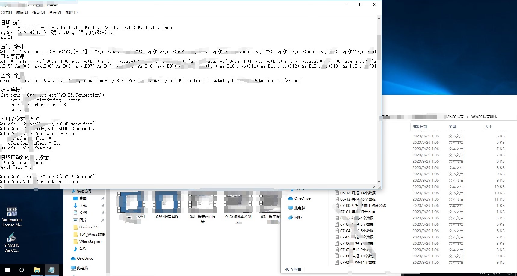Image resolution: width=517 pixels, height=276 pixels.
Task: Open the 04添加脚本及测试 video thumbnail
Action: click(x=238, y=202)
